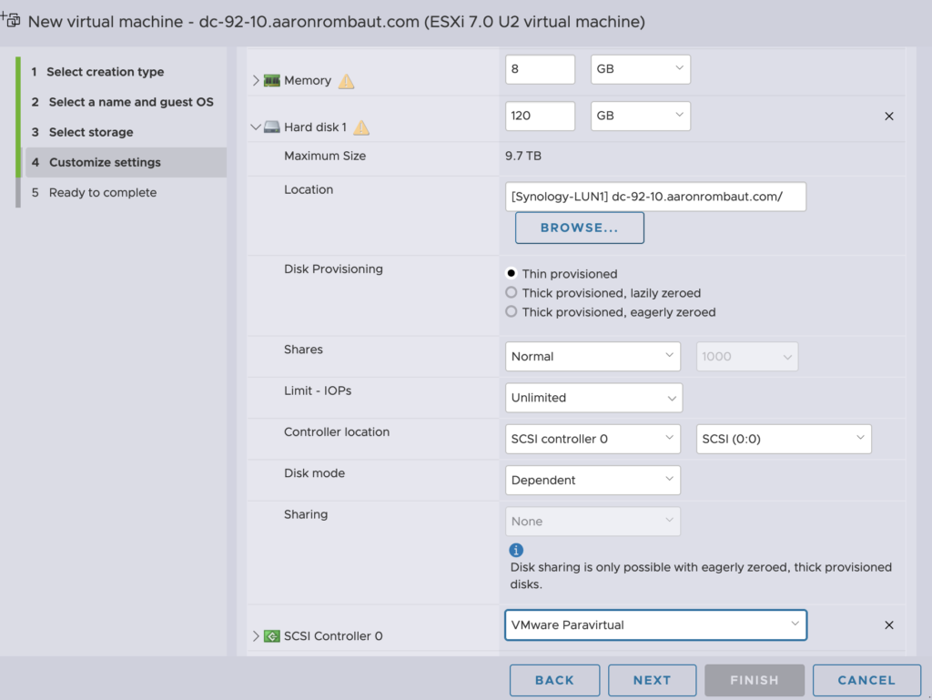Go to Select a name and guest OS step
This screenshot has height=700, width=932.
(131, 102)
